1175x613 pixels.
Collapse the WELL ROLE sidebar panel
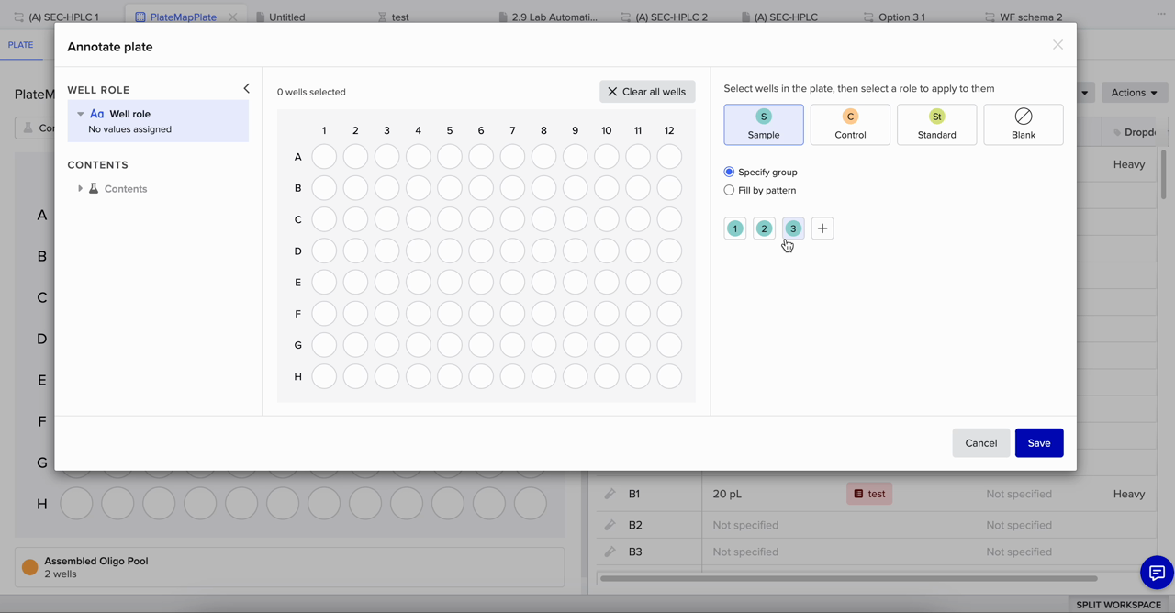click(x=246, y=88)
